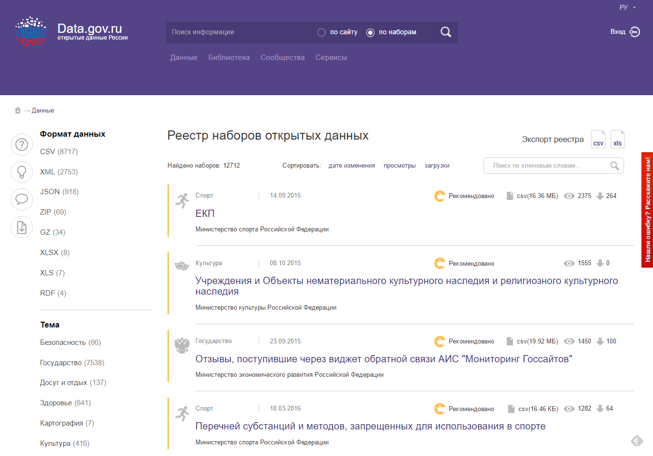Click the keyword search input field

548,166
